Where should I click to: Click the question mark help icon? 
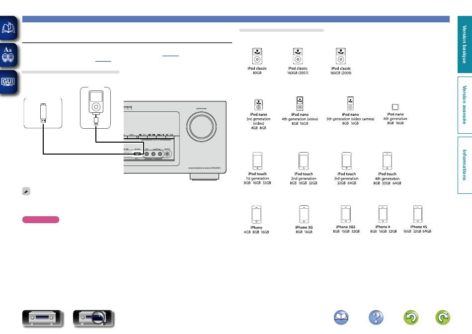click(x=376, y=318)
